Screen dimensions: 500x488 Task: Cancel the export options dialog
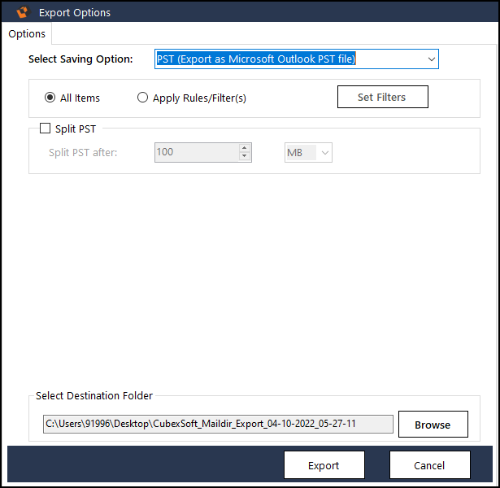tap(429, 466)
